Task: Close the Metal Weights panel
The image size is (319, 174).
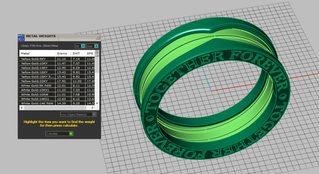Action: tap(98, 37)
